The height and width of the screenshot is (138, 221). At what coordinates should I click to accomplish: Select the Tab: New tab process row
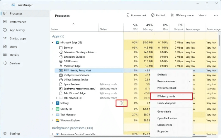pos(73,98)
